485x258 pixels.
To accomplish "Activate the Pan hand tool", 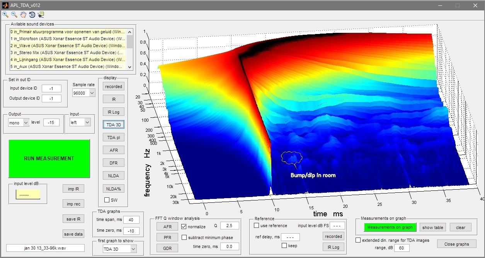I will 23,15.
